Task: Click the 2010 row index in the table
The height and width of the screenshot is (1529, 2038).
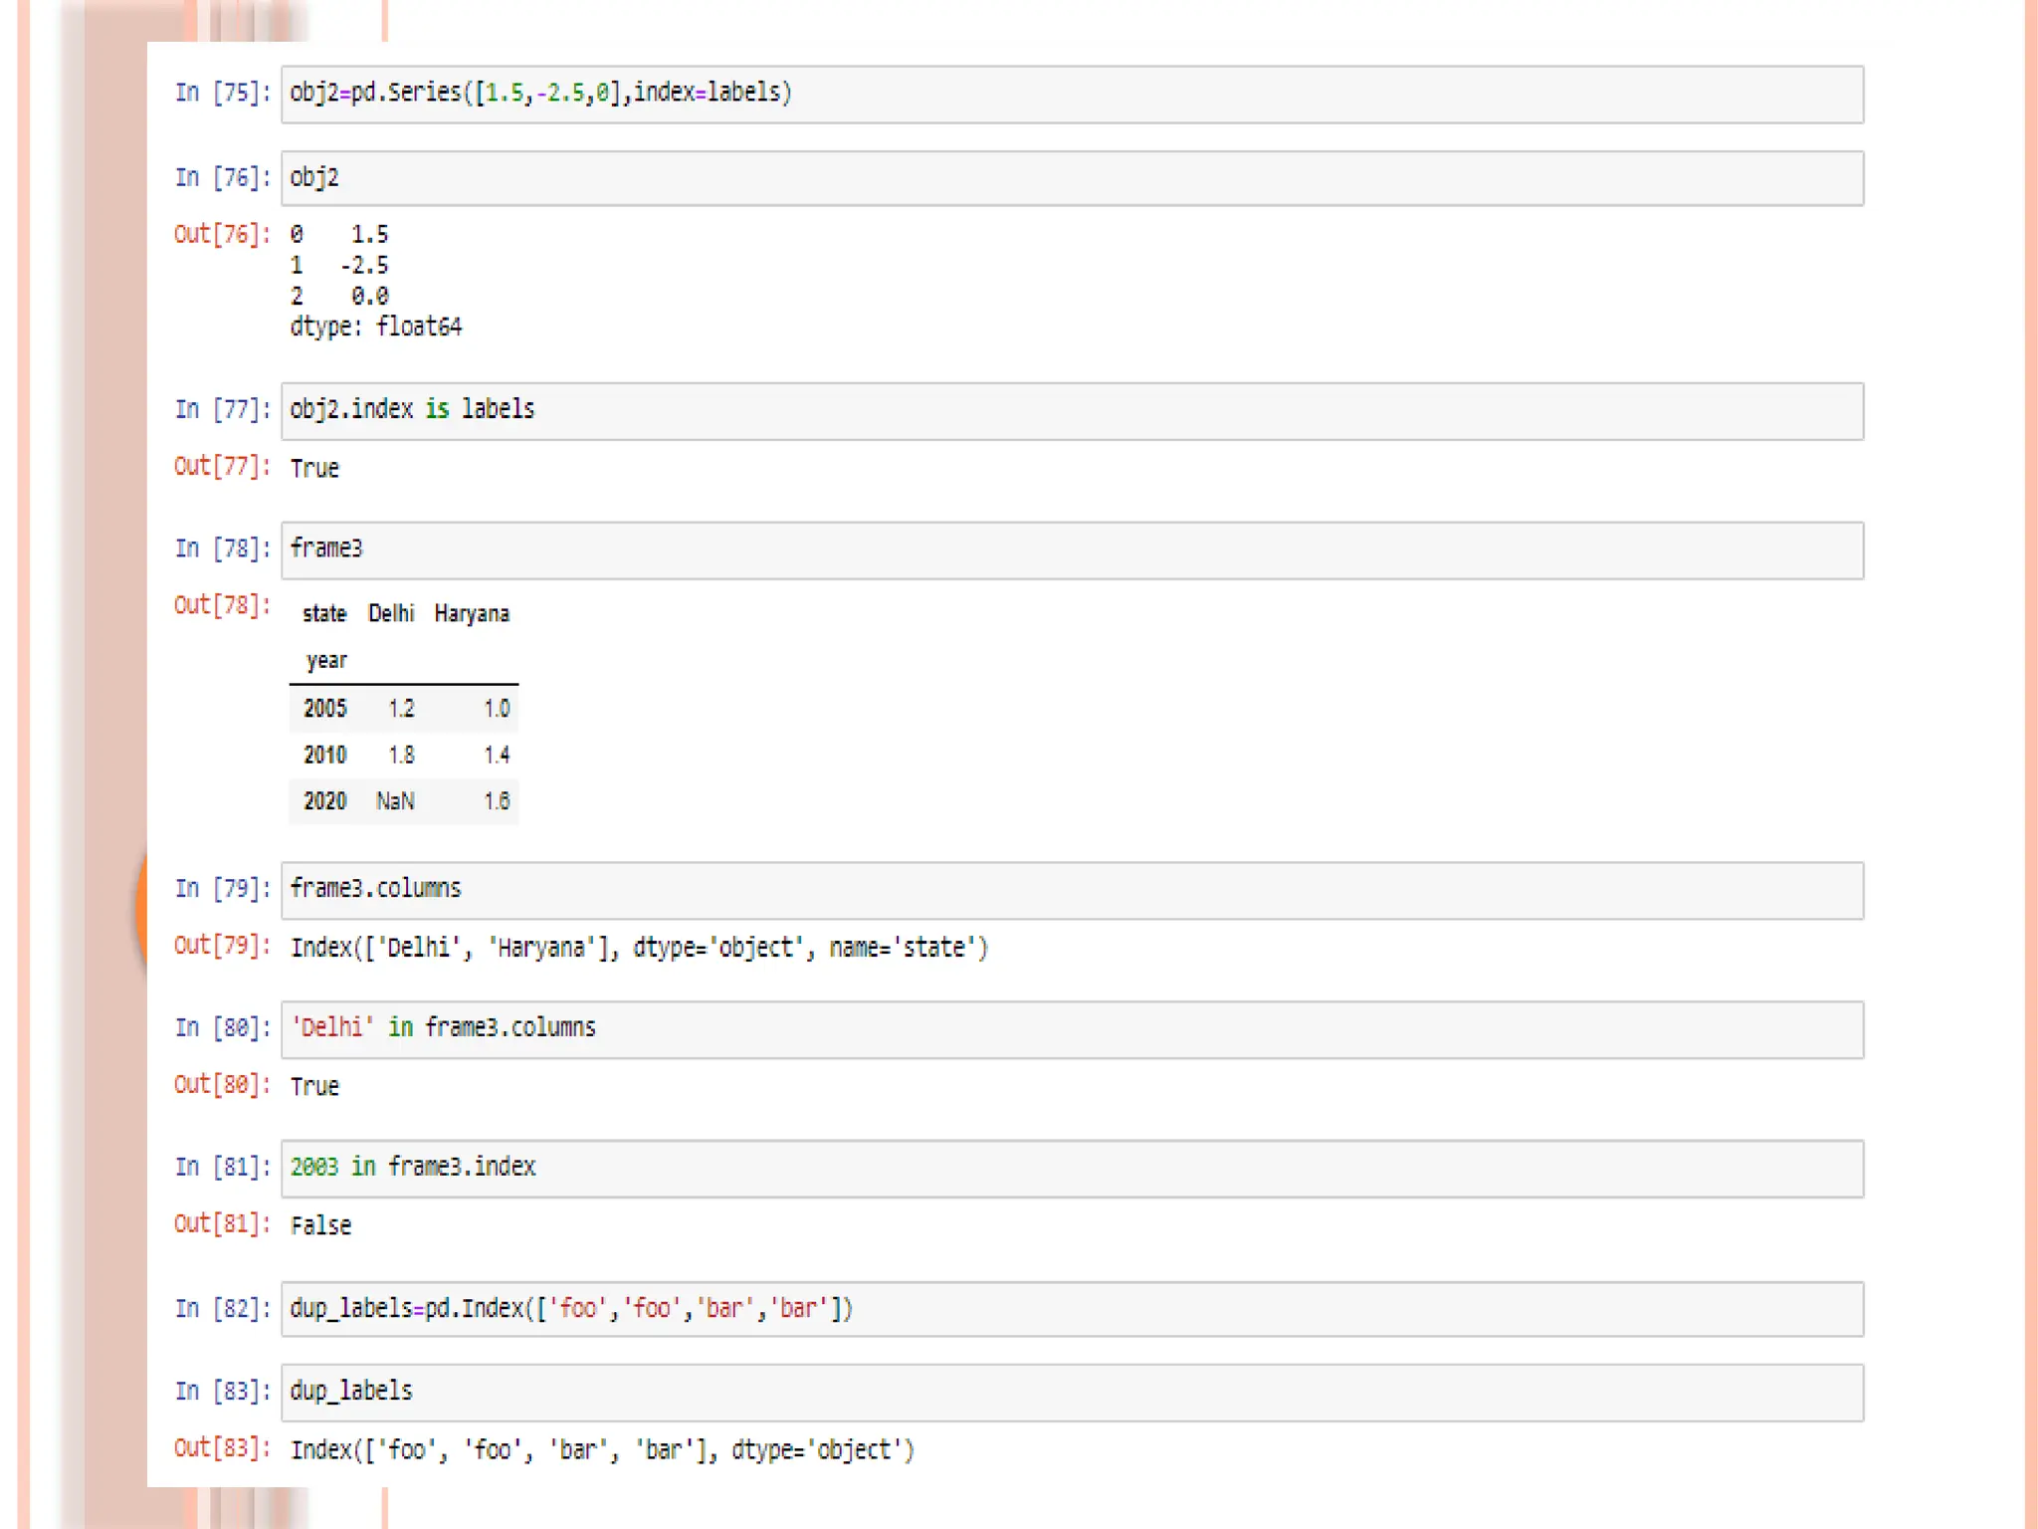Action: tap(325, 756)
